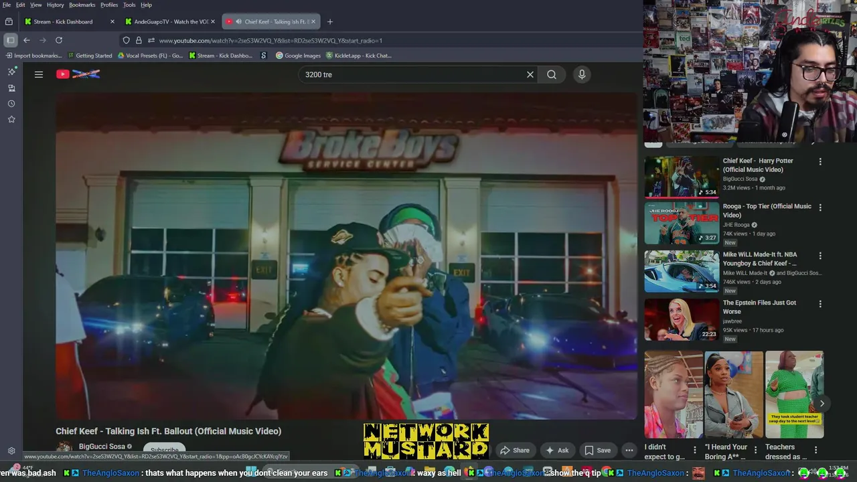Open Google Images bookmark

pyautogui.click(x=299, y=56)
